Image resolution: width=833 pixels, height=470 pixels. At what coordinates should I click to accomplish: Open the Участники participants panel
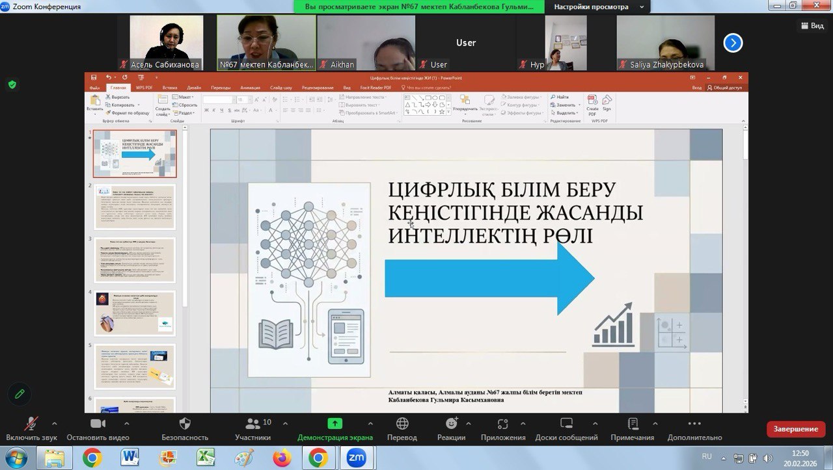coord(253,424)
